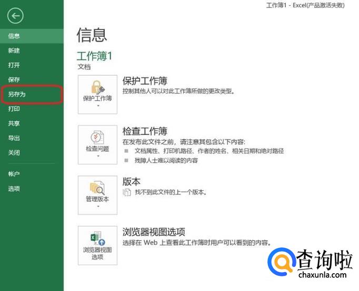The height and width of the screenshot is (291, 359).
Task: Click the 信息 page title
Action: pyautogui.click(x=92, y=35)
